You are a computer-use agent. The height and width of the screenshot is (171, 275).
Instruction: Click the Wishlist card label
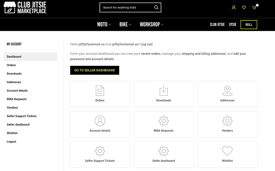coord(227,161)
